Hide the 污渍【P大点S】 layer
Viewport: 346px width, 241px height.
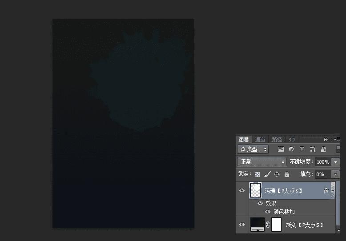pos(242,190)
